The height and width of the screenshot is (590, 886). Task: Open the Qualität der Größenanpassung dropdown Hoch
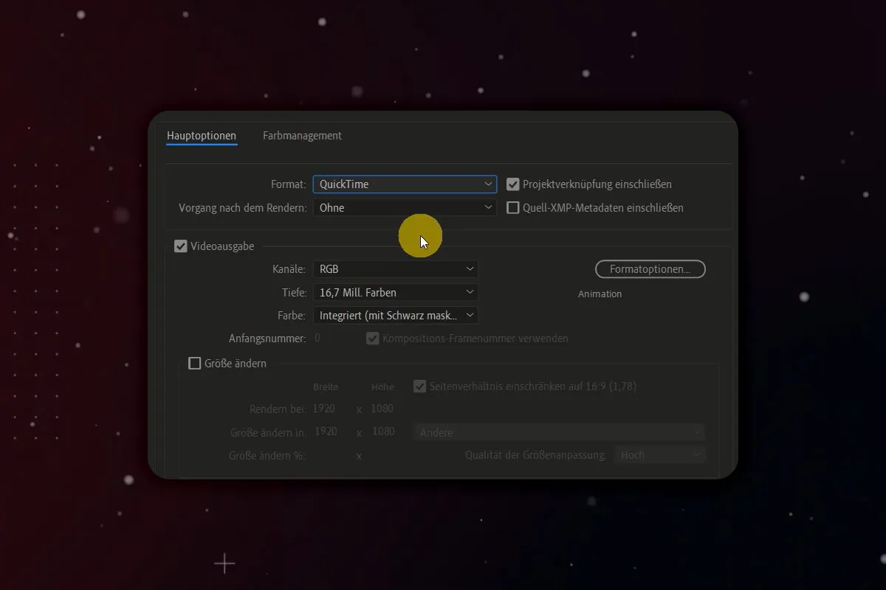point(659,455)
